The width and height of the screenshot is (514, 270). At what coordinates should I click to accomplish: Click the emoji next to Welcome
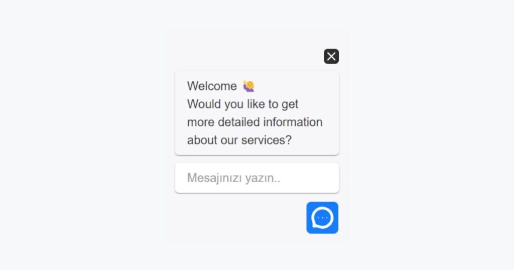pyautogui.click(x=249, y=86)
